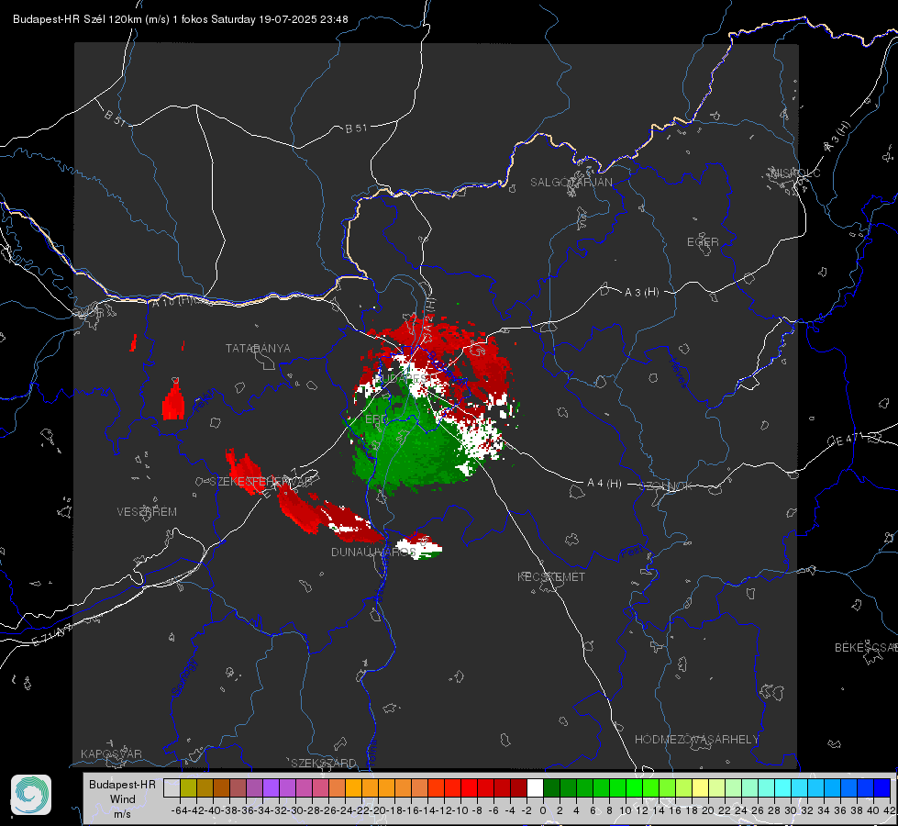Click the VESZPRÉM city label
Screen dimensions: 898x826
tap(147, 511)
